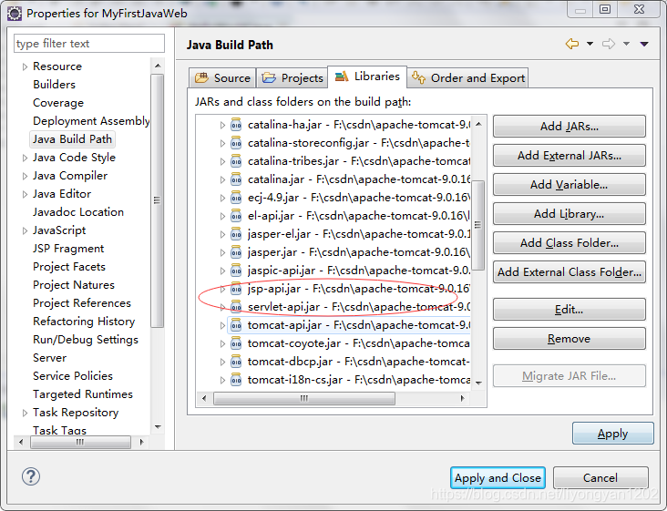
Task: Expand the JavaScript node
Action: [x=25, y=230]
